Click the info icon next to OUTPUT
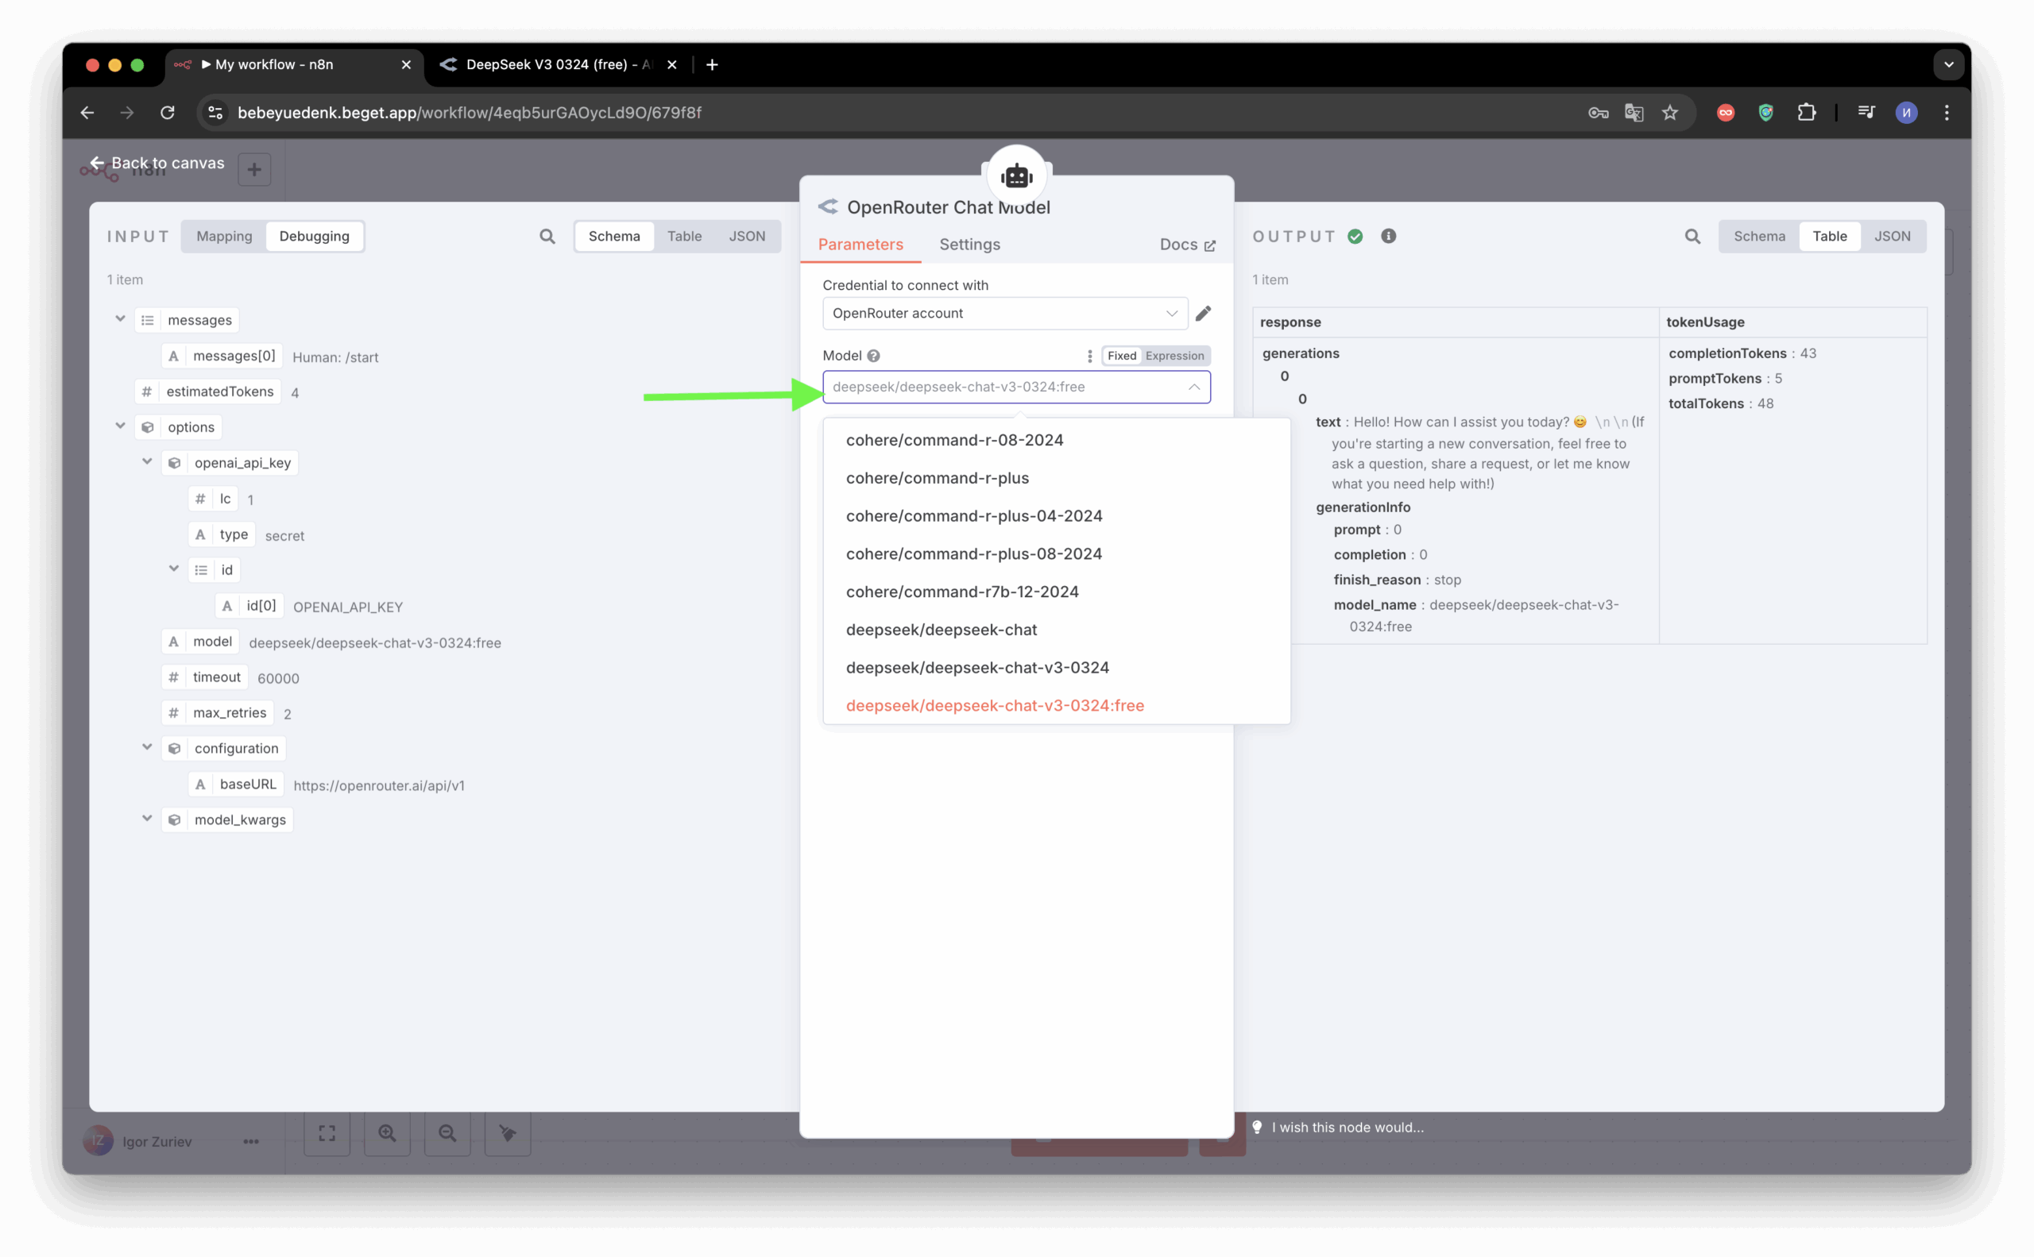The height and width of the screenshot is (1257, 2034). tap(1387, 236)
